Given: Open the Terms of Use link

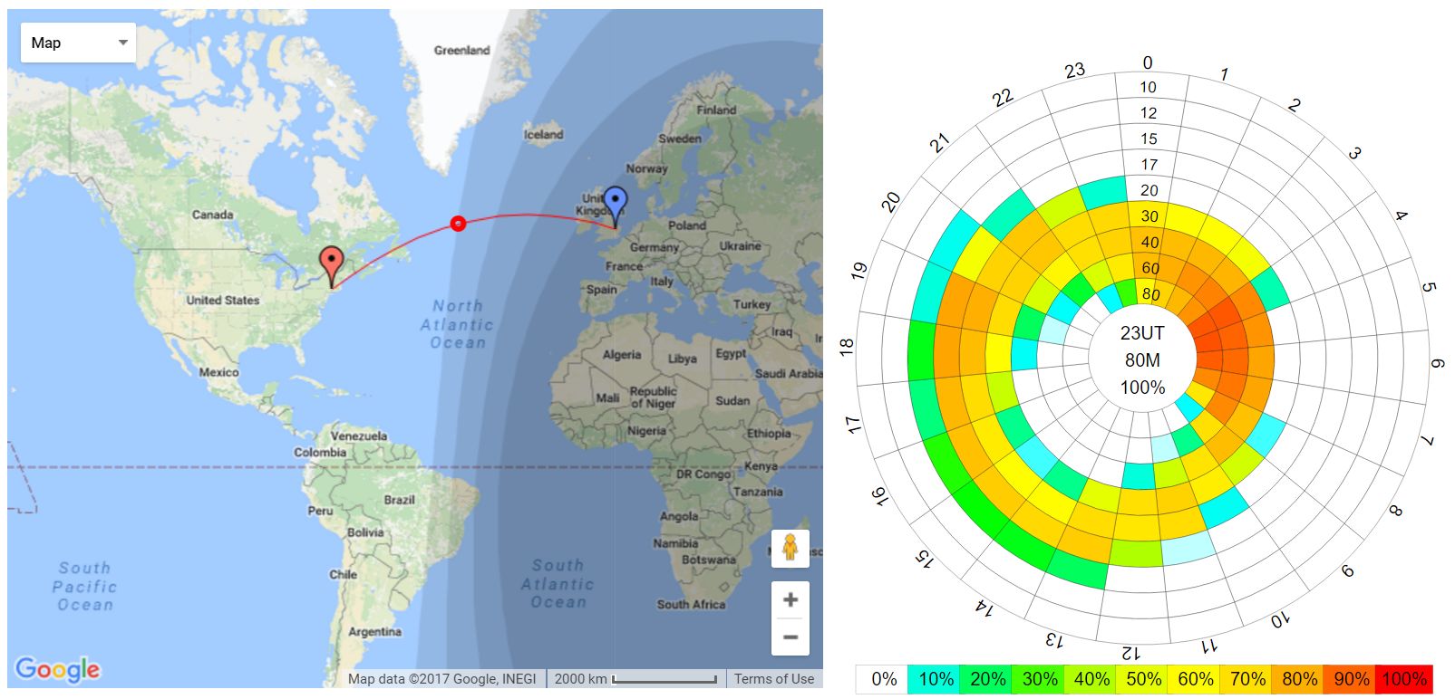Looking at the screenshot, I should (x=773, y=678).
